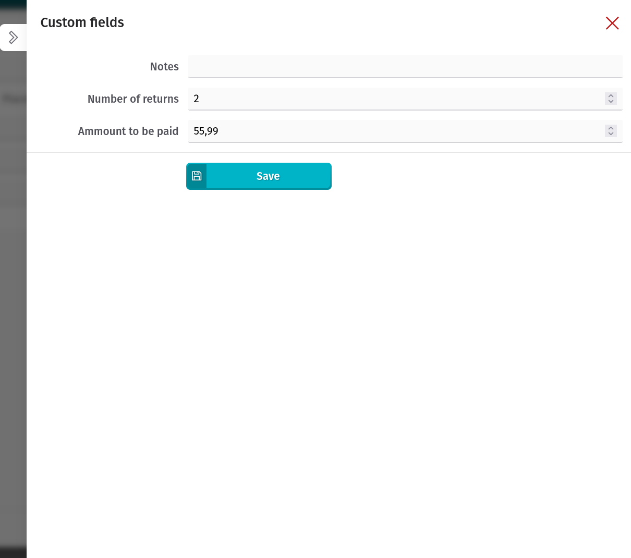Image resolution: width=631 pixels, height=558 pixels.
Task: Select the Ammount to be paid label
Action: coord(128,131)
